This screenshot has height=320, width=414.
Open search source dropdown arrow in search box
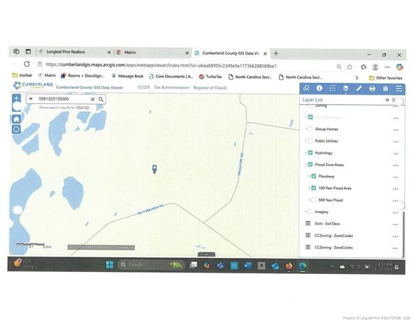click(x=31, y=99)
